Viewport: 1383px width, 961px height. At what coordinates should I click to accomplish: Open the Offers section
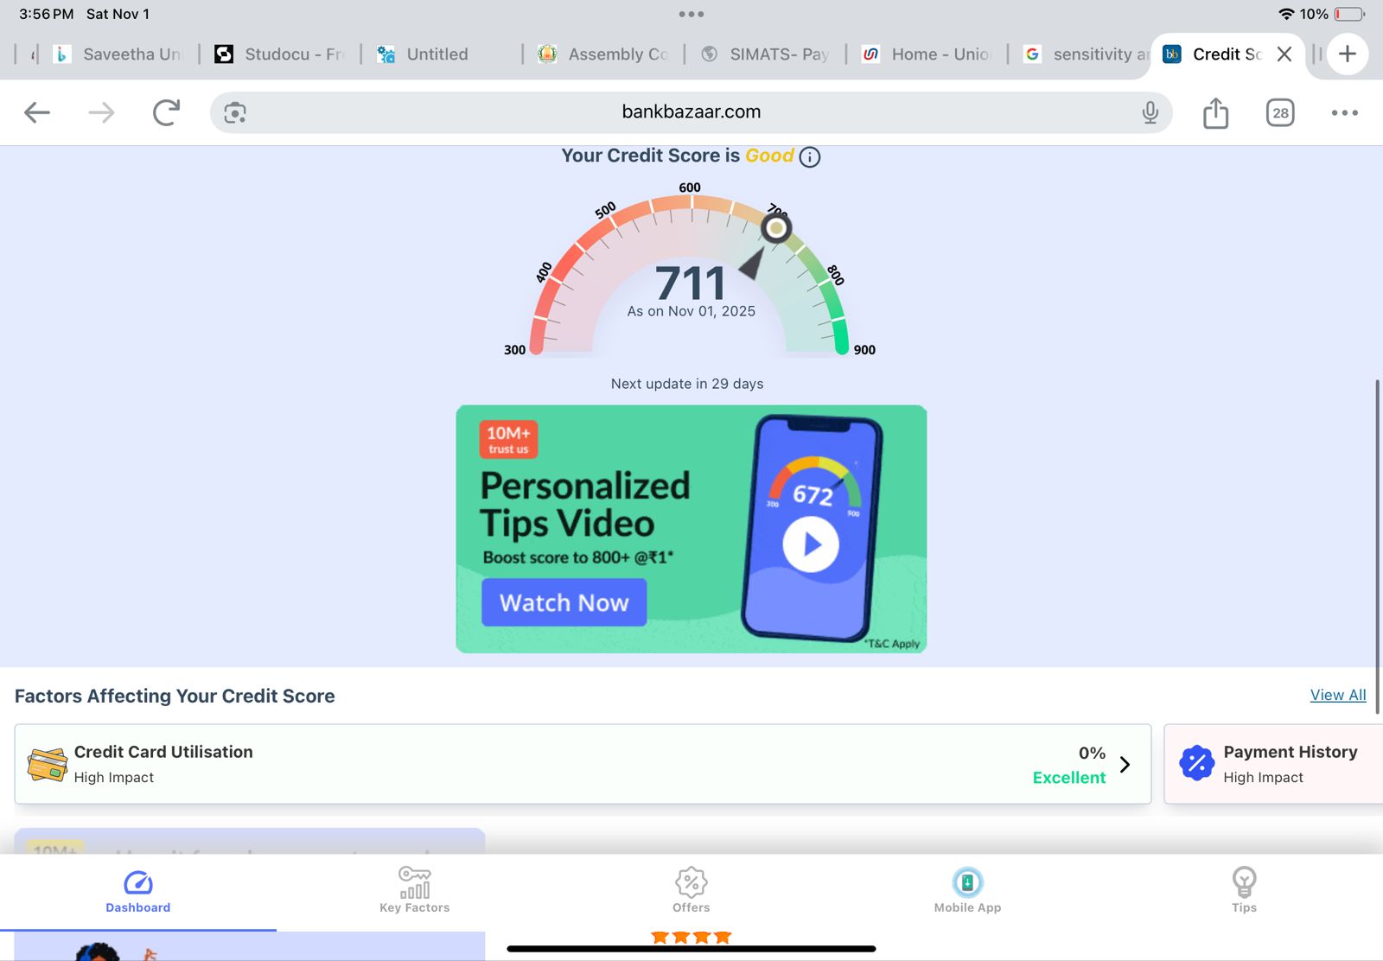(x=691, y=890)
